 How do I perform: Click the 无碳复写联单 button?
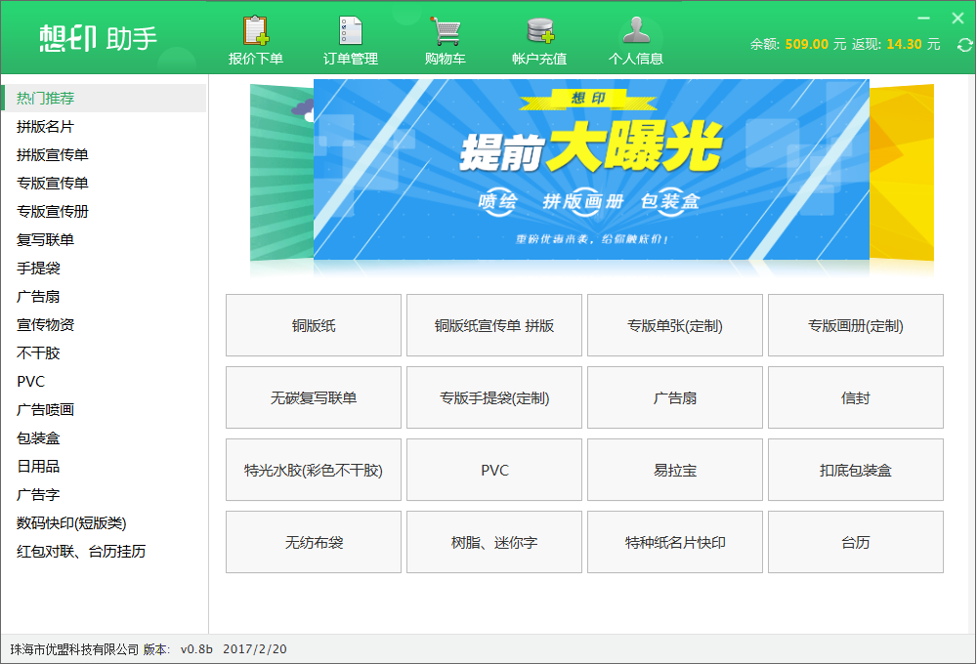(314, 397)
